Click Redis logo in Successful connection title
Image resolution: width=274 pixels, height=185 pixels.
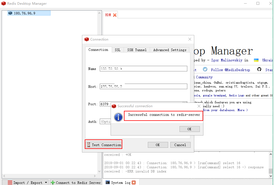[x=114, y=106]
